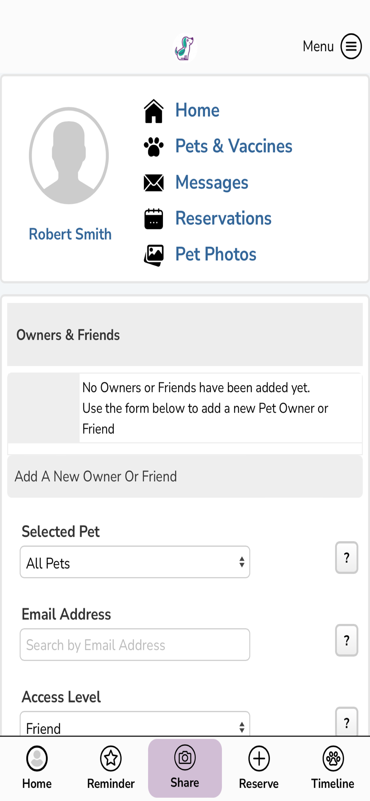Image resolution: width=370 pixels, height=801 pixels.
Task: Click the picture icon beside Pet Photos
Action: click(x=154, y=255)
